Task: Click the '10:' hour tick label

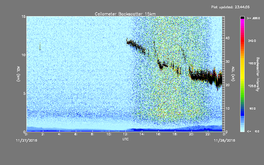Action: tap(109, 134)
